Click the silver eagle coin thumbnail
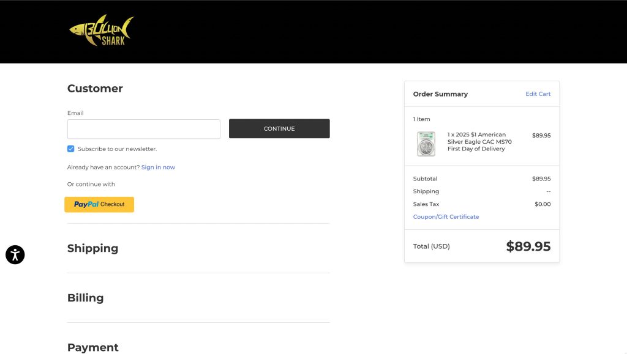This screenshot has width=627, height=354. click(426, 144)
